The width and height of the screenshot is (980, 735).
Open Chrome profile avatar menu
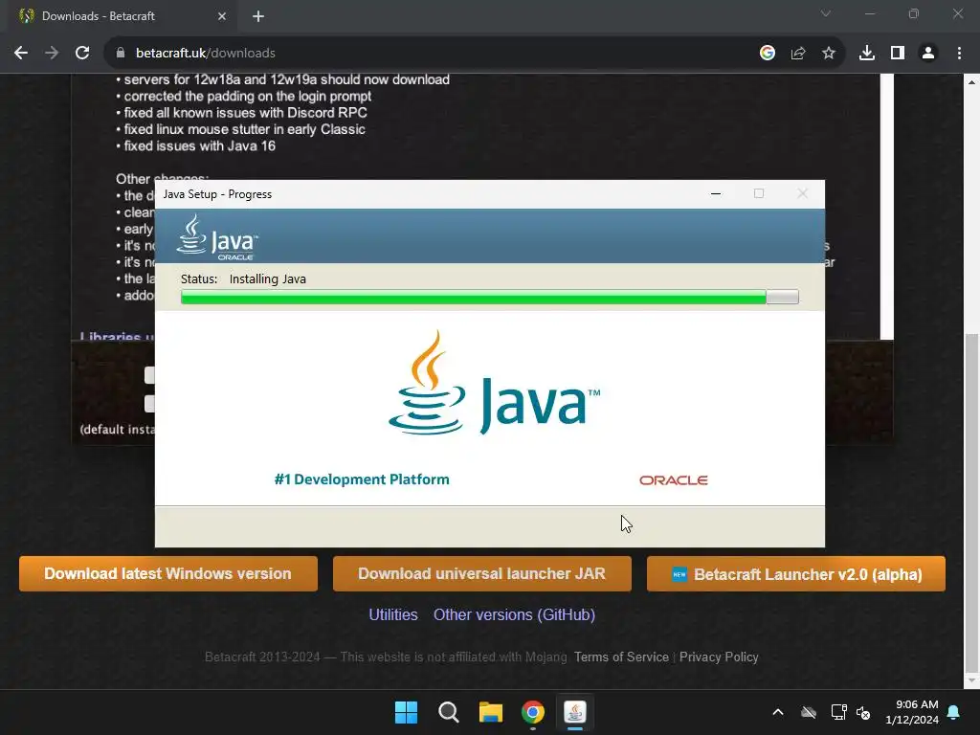point(928,54)
